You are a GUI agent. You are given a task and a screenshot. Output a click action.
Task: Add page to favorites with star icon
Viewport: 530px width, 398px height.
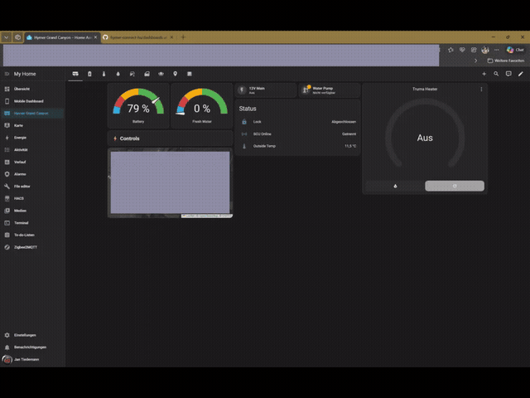(450, 50)
